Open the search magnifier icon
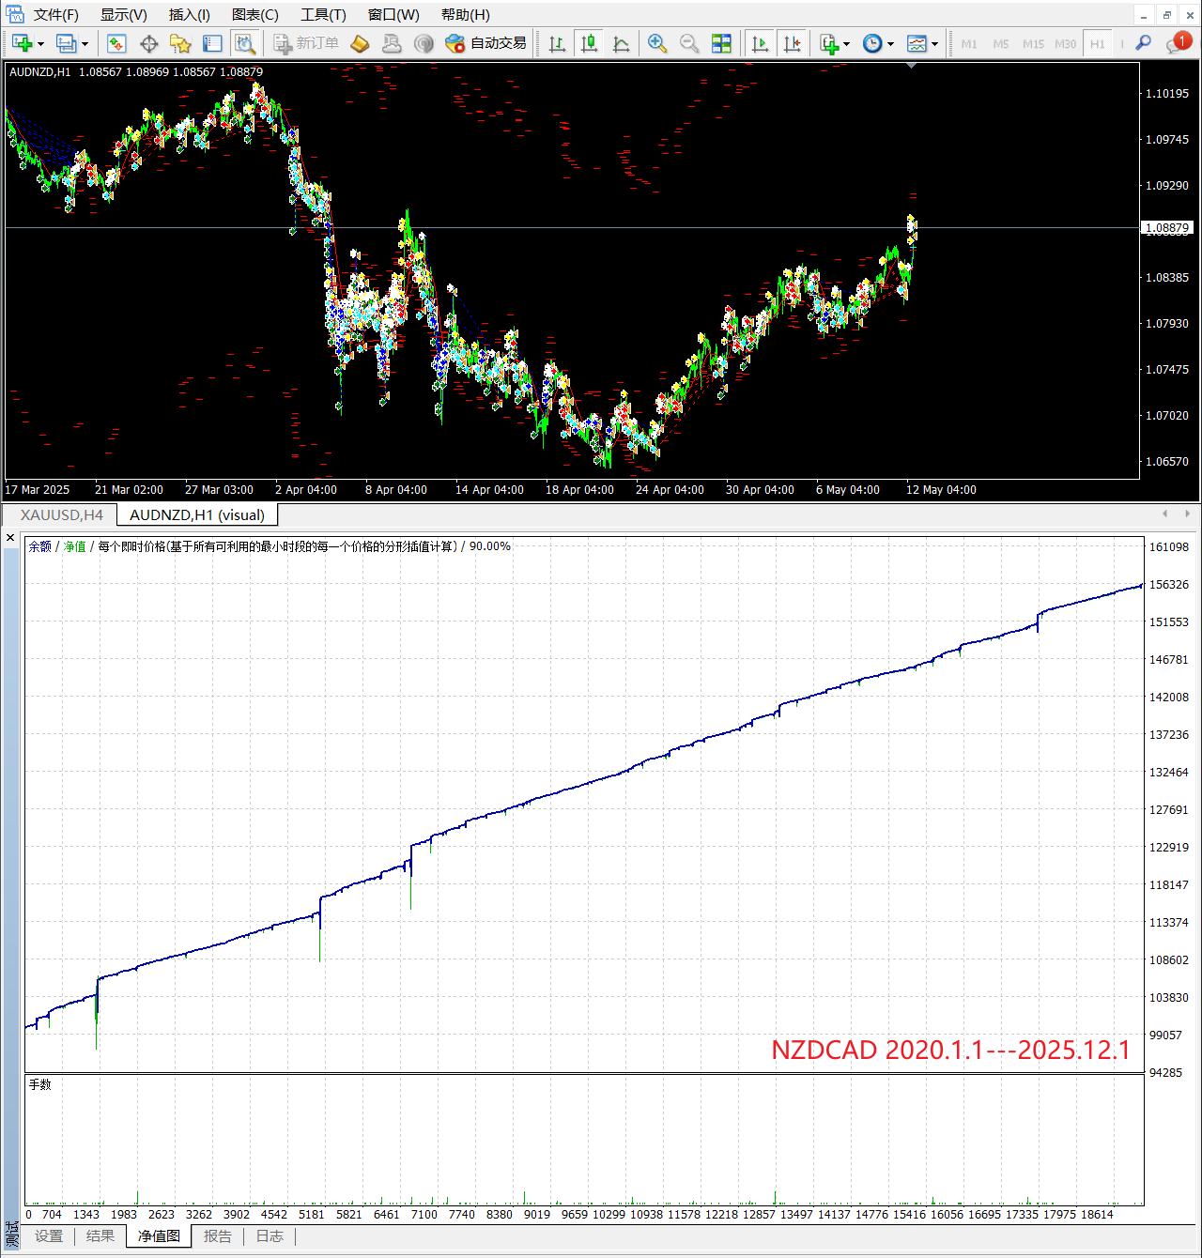Image resolution: width=1202 pixels, height=1258 pixels. pyautogui.click(x=1143, y=43)
